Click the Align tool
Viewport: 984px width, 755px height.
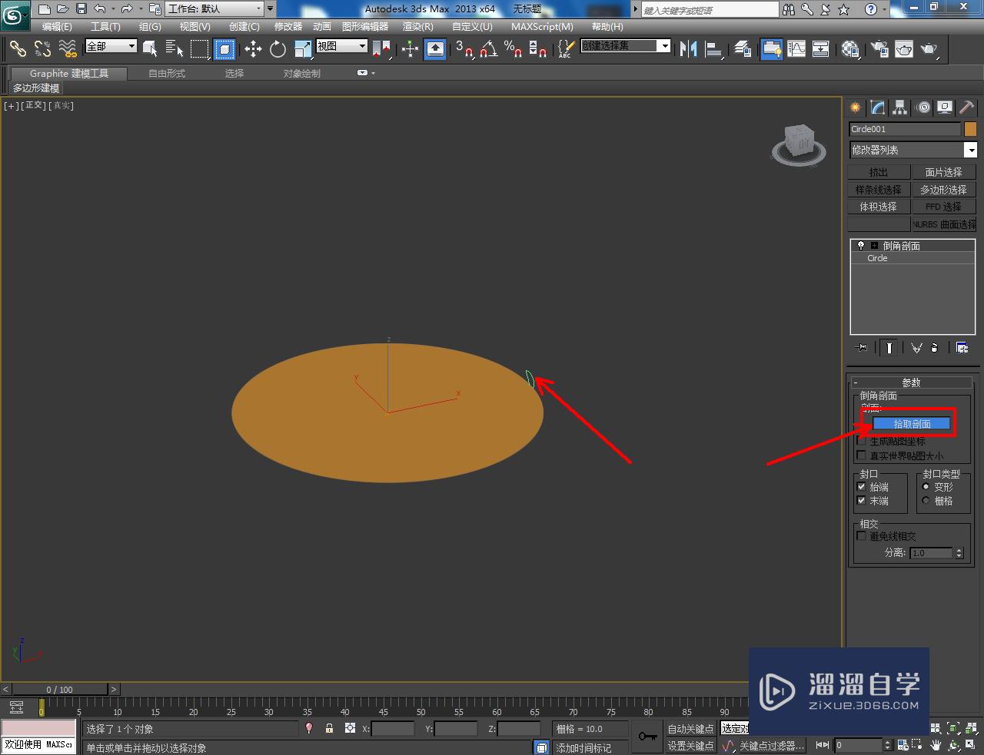coord(714,49)
